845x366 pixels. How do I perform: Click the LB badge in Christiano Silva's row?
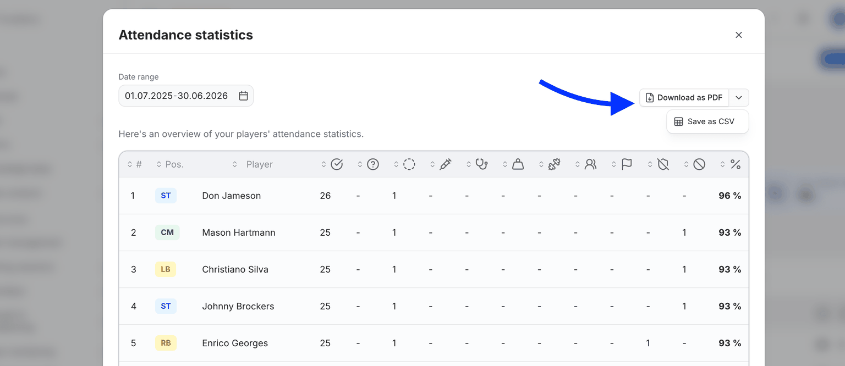click(166, 269)
